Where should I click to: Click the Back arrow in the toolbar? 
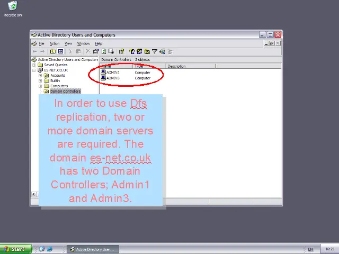click(x=35, y=51)
